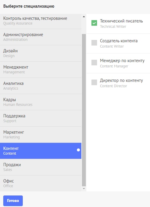The width and height of the screenshot is (150, 207).
Task: Click the Выберите специализацию heading
Action: [x=29, y=6]
